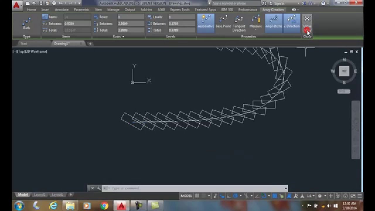Click the undo arrow in quick access toolbar
This screenshot has width=375, height=211.
pos(61,4)
